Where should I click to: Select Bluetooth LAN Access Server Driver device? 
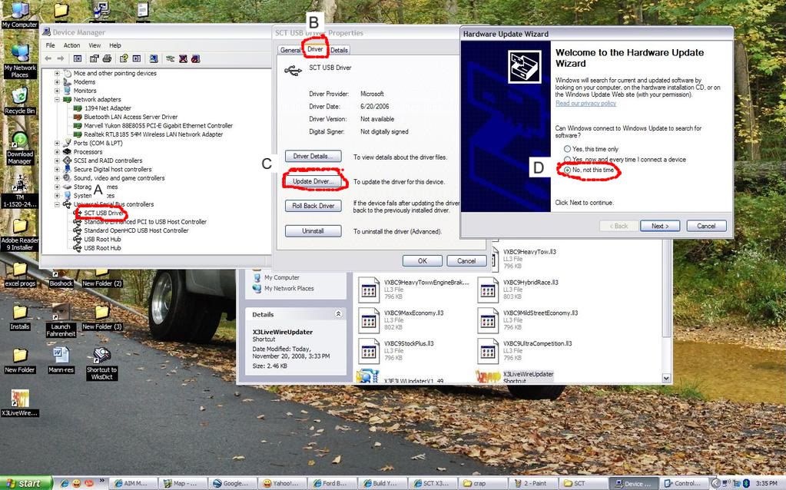pos(131,117)
